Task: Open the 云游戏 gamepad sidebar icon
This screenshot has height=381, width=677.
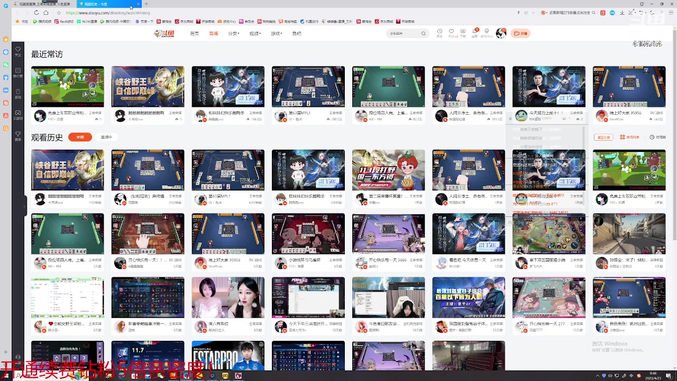Action: pyautogui.click(x=18, y=115)
